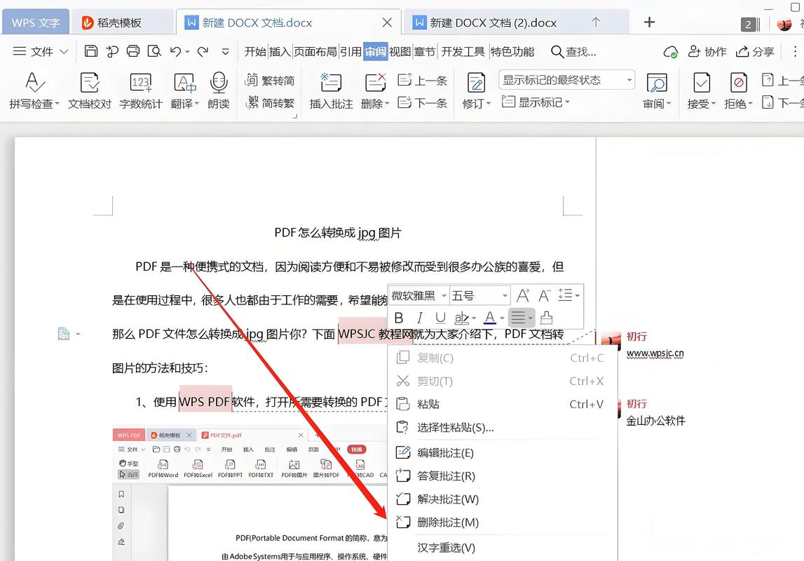Viewport: 804px width, 561px height.
Task: Click the text highlight color button
Action: pos(461,318)
